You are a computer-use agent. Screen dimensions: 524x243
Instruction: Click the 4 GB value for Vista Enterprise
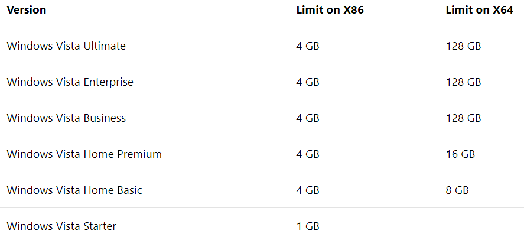tap(308, 82)
